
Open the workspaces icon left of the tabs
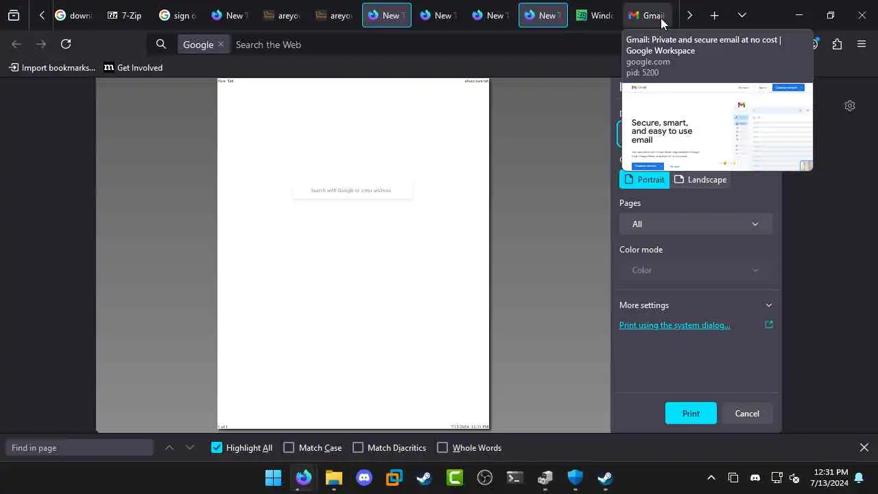point(14,15)
